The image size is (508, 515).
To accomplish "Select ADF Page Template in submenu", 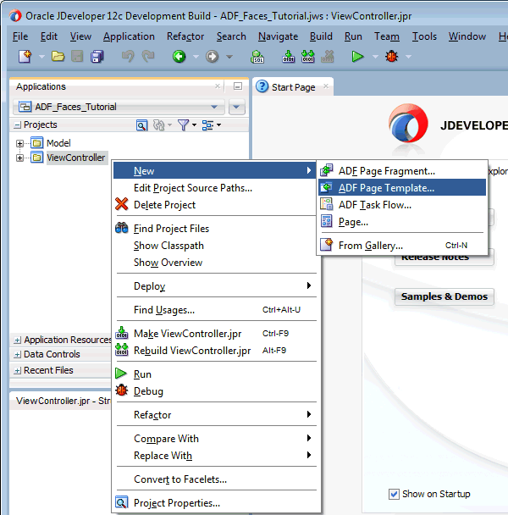I will (x=402, y=187).
